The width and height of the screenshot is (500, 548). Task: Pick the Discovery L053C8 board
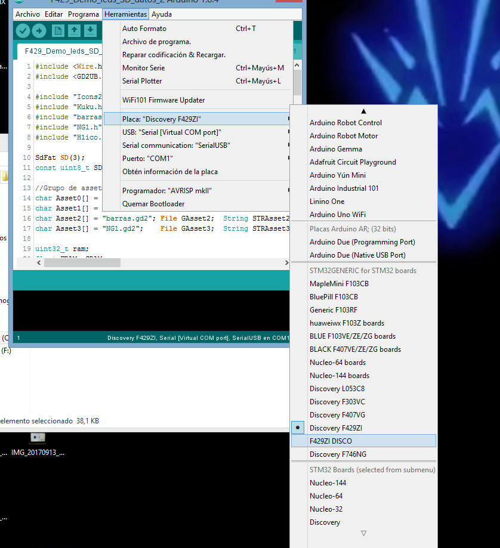pyautogui.click(x=363, y=389)
